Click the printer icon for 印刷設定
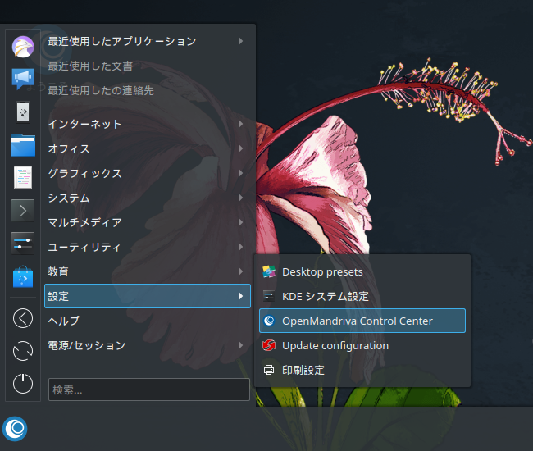This screenshot has height=451, width=533. pyautogui.click(x=269, y=370)
